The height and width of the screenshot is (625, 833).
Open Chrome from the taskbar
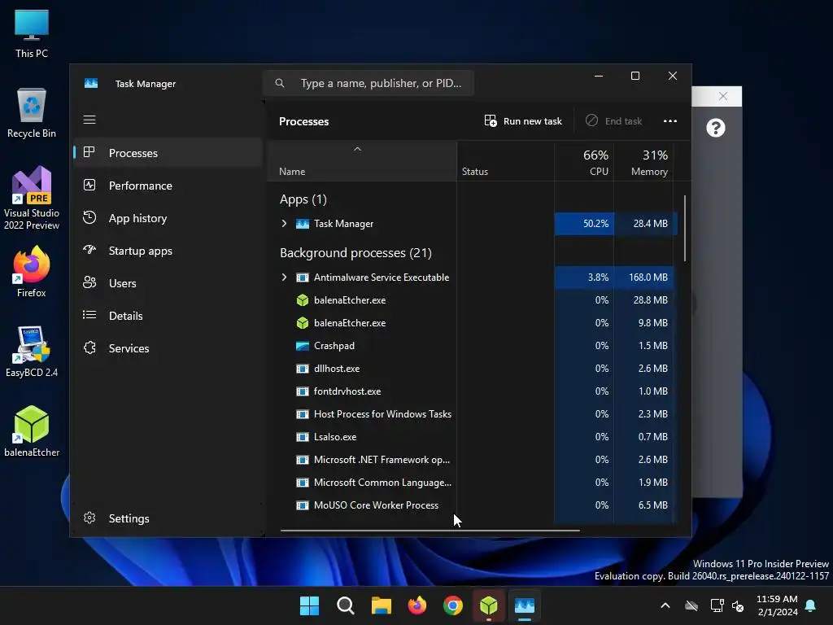[452, 605]
